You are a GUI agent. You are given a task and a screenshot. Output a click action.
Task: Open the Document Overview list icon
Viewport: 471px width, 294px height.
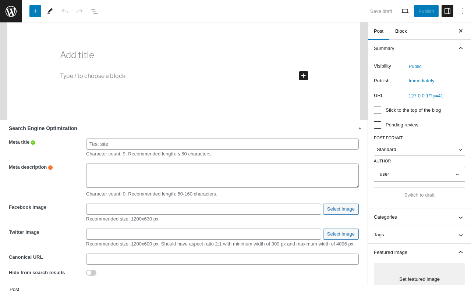[94, 11]
